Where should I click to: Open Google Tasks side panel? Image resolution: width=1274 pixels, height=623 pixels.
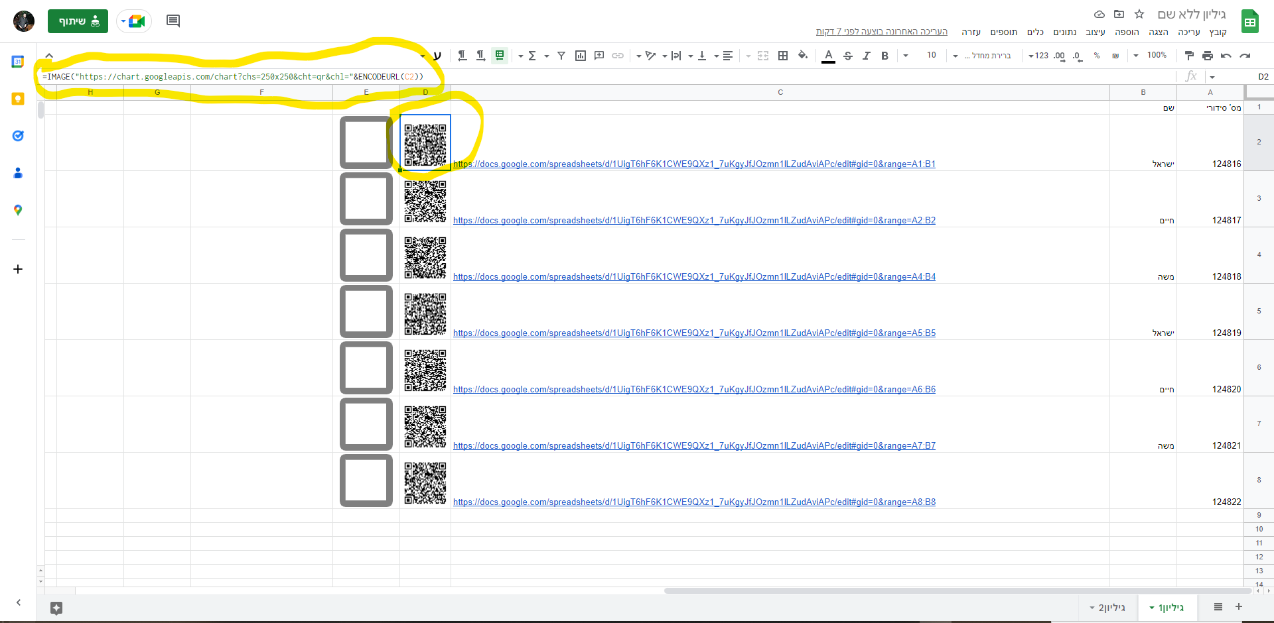click(18, 136)
